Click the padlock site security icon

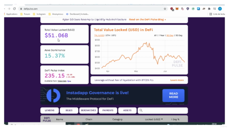(21, 9)
